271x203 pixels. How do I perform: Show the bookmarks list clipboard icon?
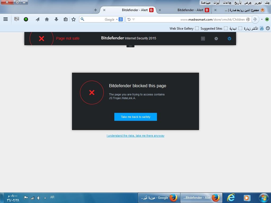point(66,19)
